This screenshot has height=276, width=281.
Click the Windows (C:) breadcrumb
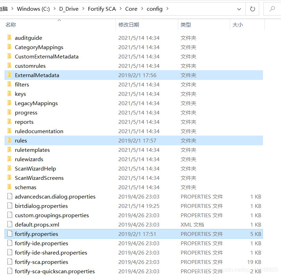33,9
